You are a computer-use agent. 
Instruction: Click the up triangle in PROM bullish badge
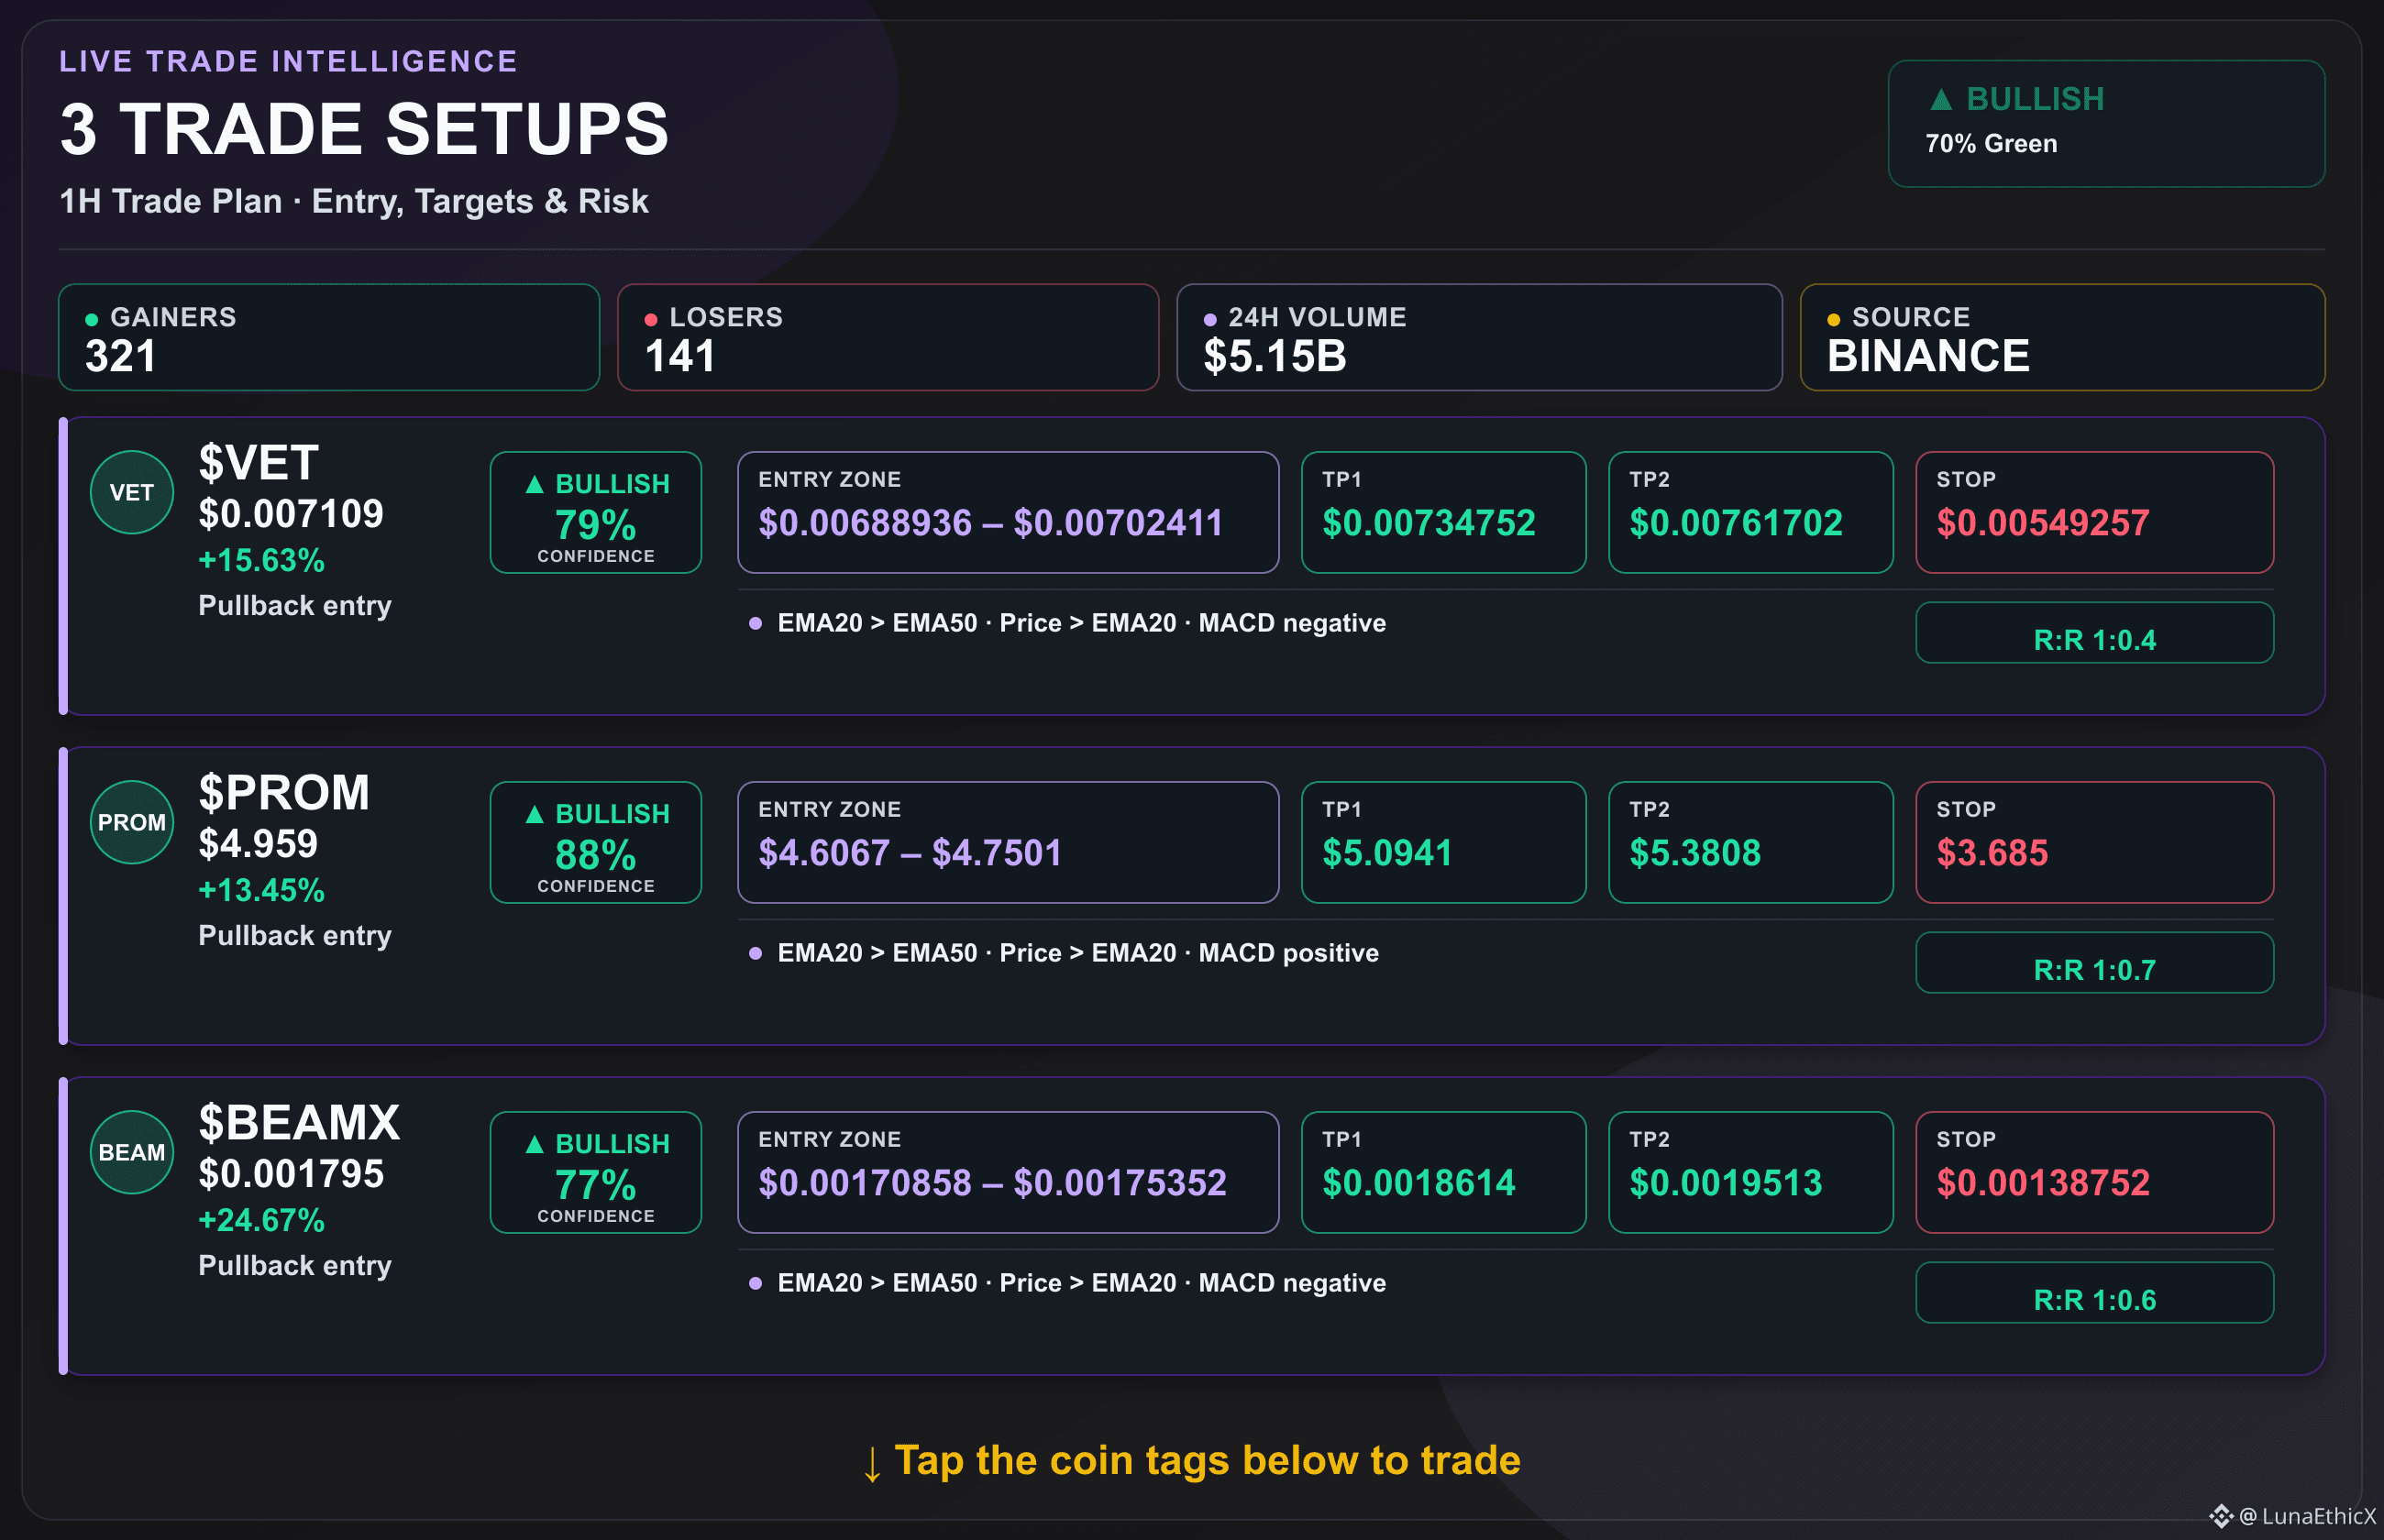tap(535, 814)
